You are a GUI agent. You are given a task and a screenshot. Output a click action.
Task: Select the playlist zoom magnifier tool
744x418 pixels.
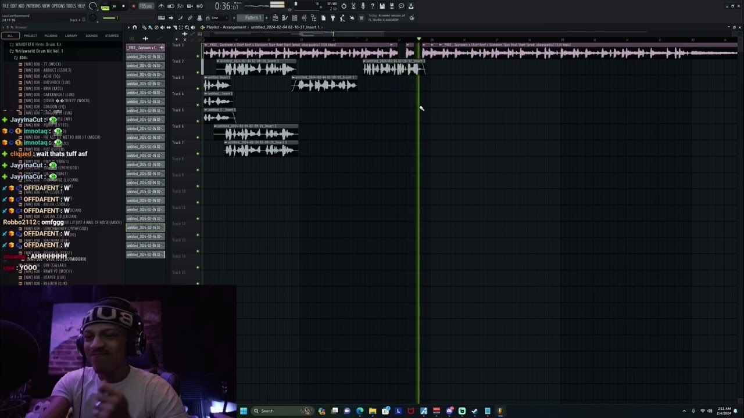[x=186, y=27]
